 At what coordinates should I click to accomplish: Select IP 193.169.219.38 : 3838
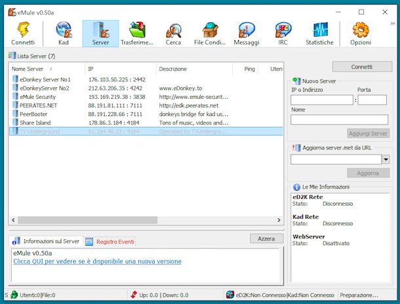coord(117,97)
